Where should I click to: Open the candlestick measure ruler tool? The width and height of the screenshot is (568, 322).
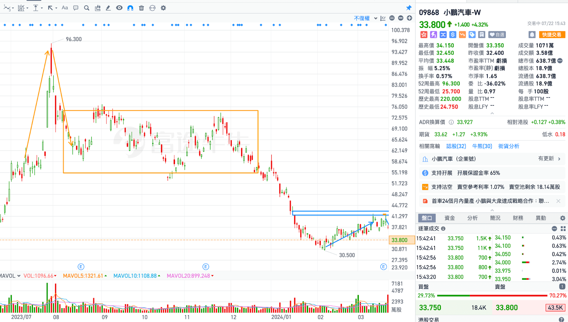tap(98, 8)
